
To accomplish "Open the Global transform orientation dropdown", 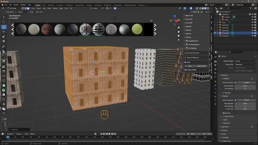I will (x=95, y=8).
